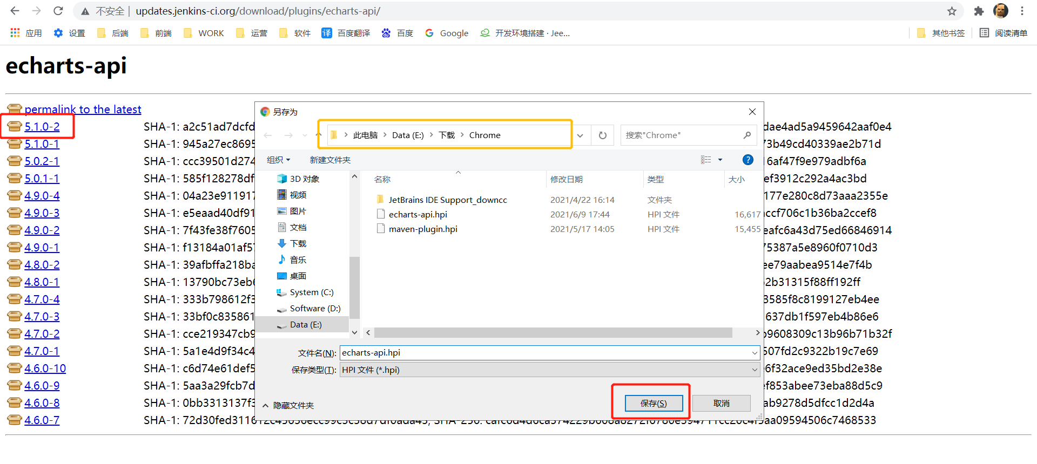Open Chrome profile avatar

[x=1001, y=11]
